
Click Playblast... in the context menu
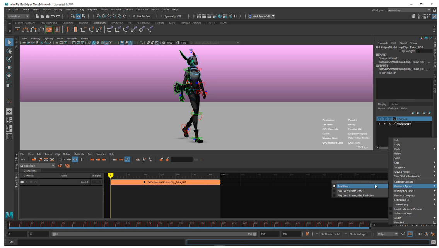[400, 222]
